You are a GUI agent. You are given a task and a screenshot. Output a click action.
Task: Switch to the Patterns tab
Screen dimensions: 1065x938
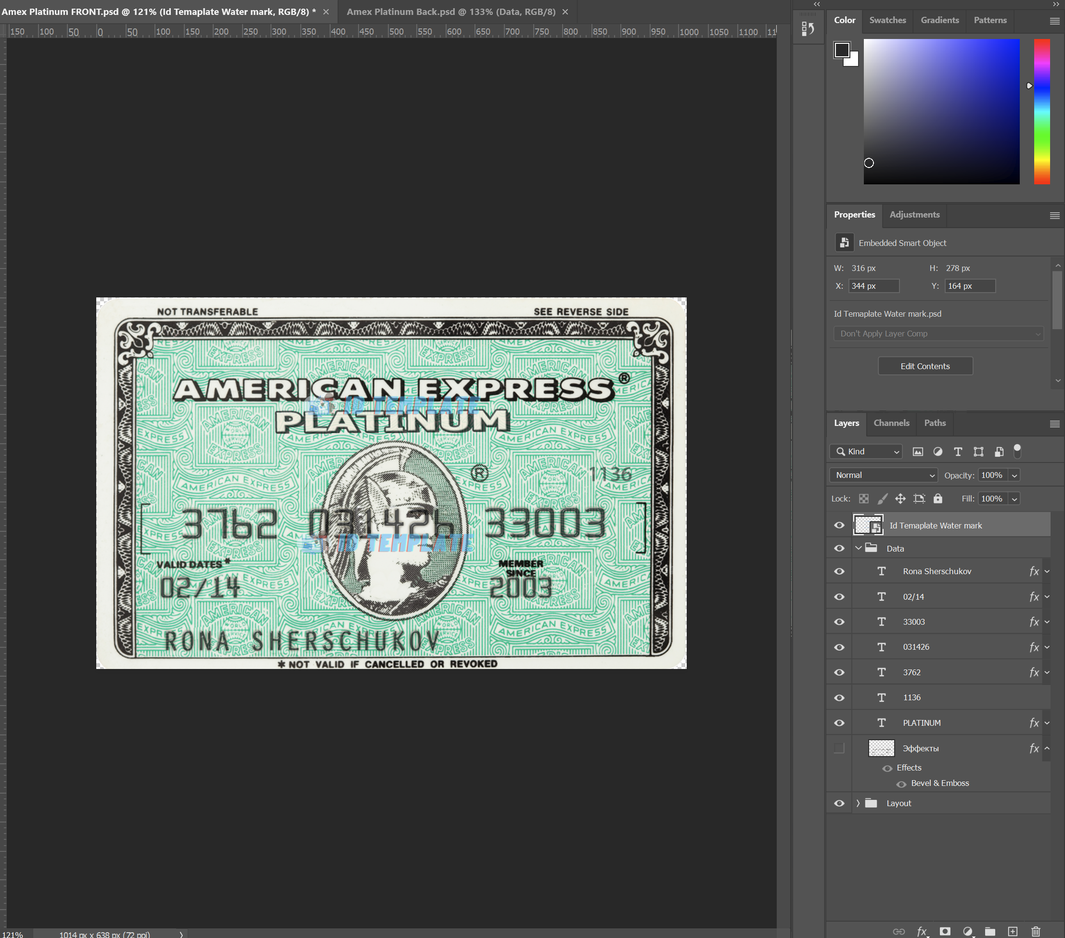click(990, 20)
